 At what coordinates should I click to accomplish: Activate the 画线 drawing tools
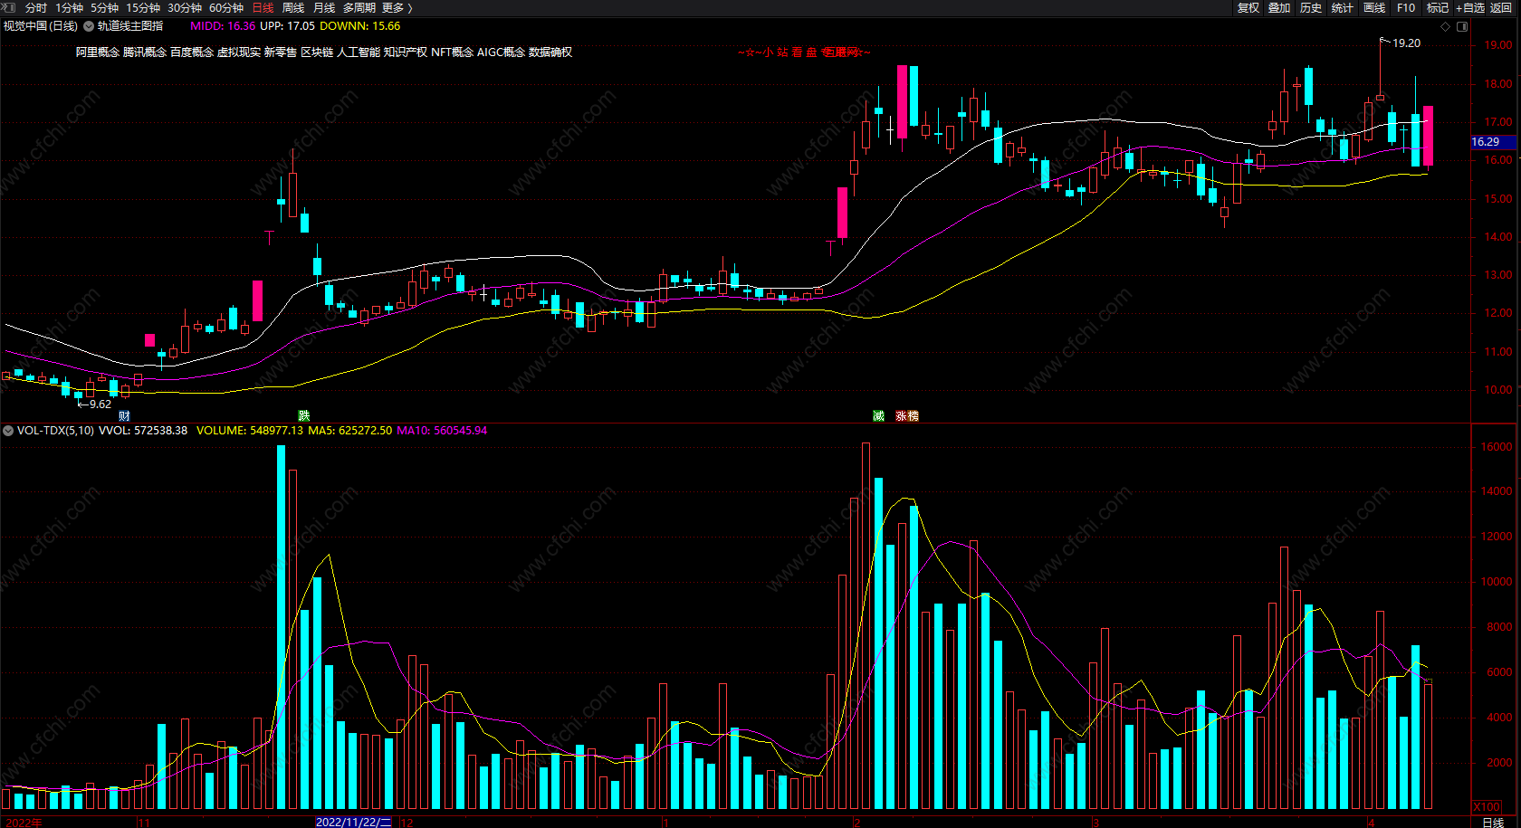pyautogui.click(x=1374, y=7)
